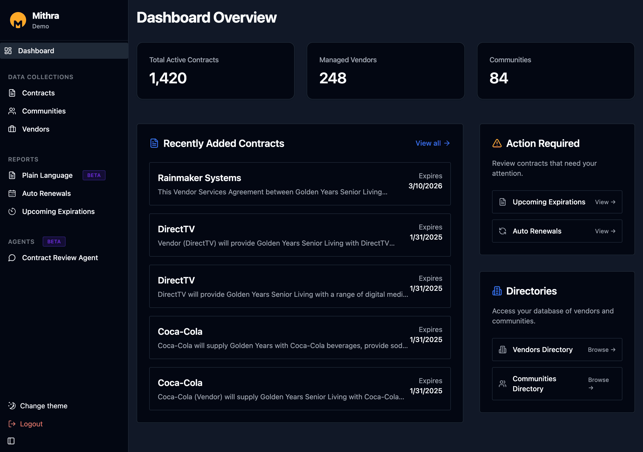
Task: Collapse the sidebar with the panel icon
Action: point(11,441)
